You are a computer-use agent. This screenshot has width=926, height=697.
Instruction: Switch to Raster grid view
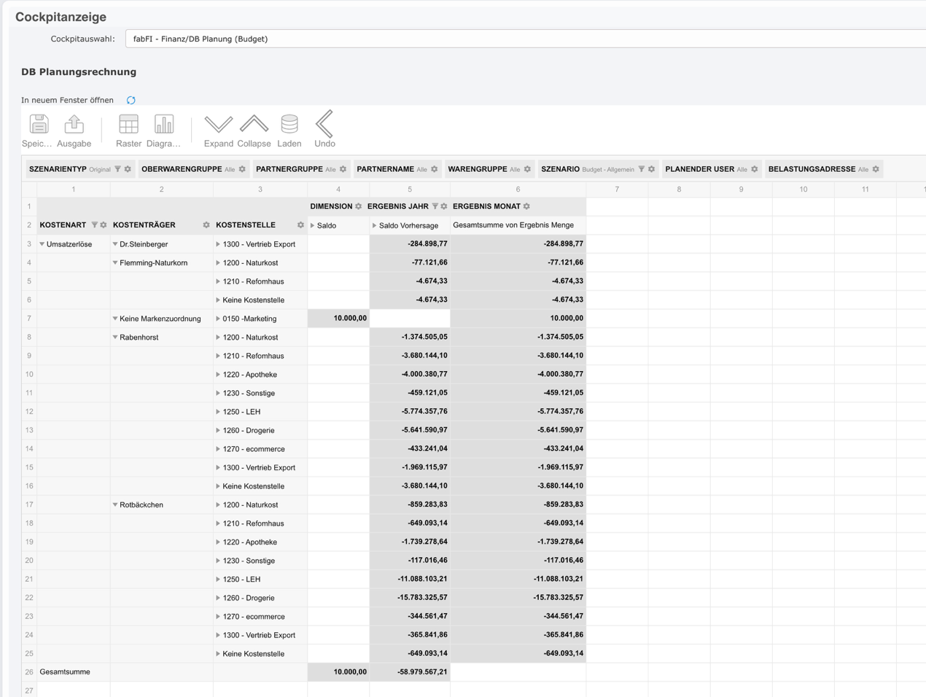pyautogui.click(x=128, y=125)
